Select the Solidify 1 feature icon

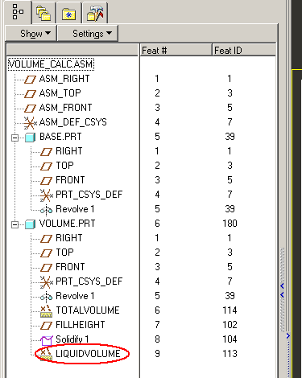tap(46, 340)
